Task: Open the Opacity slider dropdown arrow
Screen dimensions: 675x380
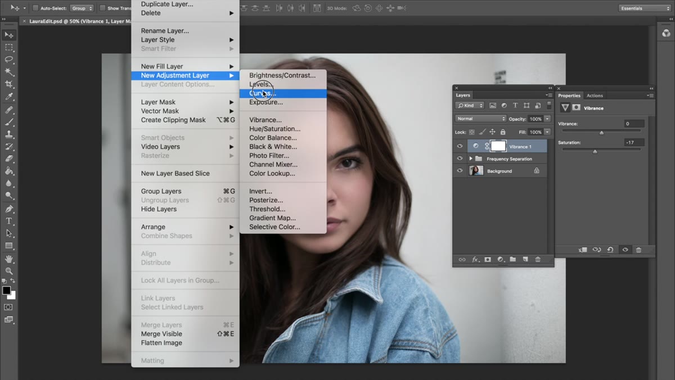Action: click(x=547, y=119)
